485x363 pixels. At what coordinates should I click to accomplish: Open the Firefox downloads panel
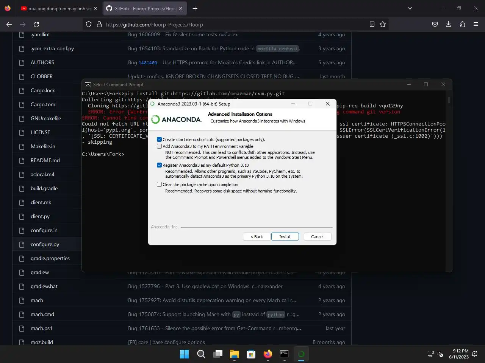(x=449, y=24)
